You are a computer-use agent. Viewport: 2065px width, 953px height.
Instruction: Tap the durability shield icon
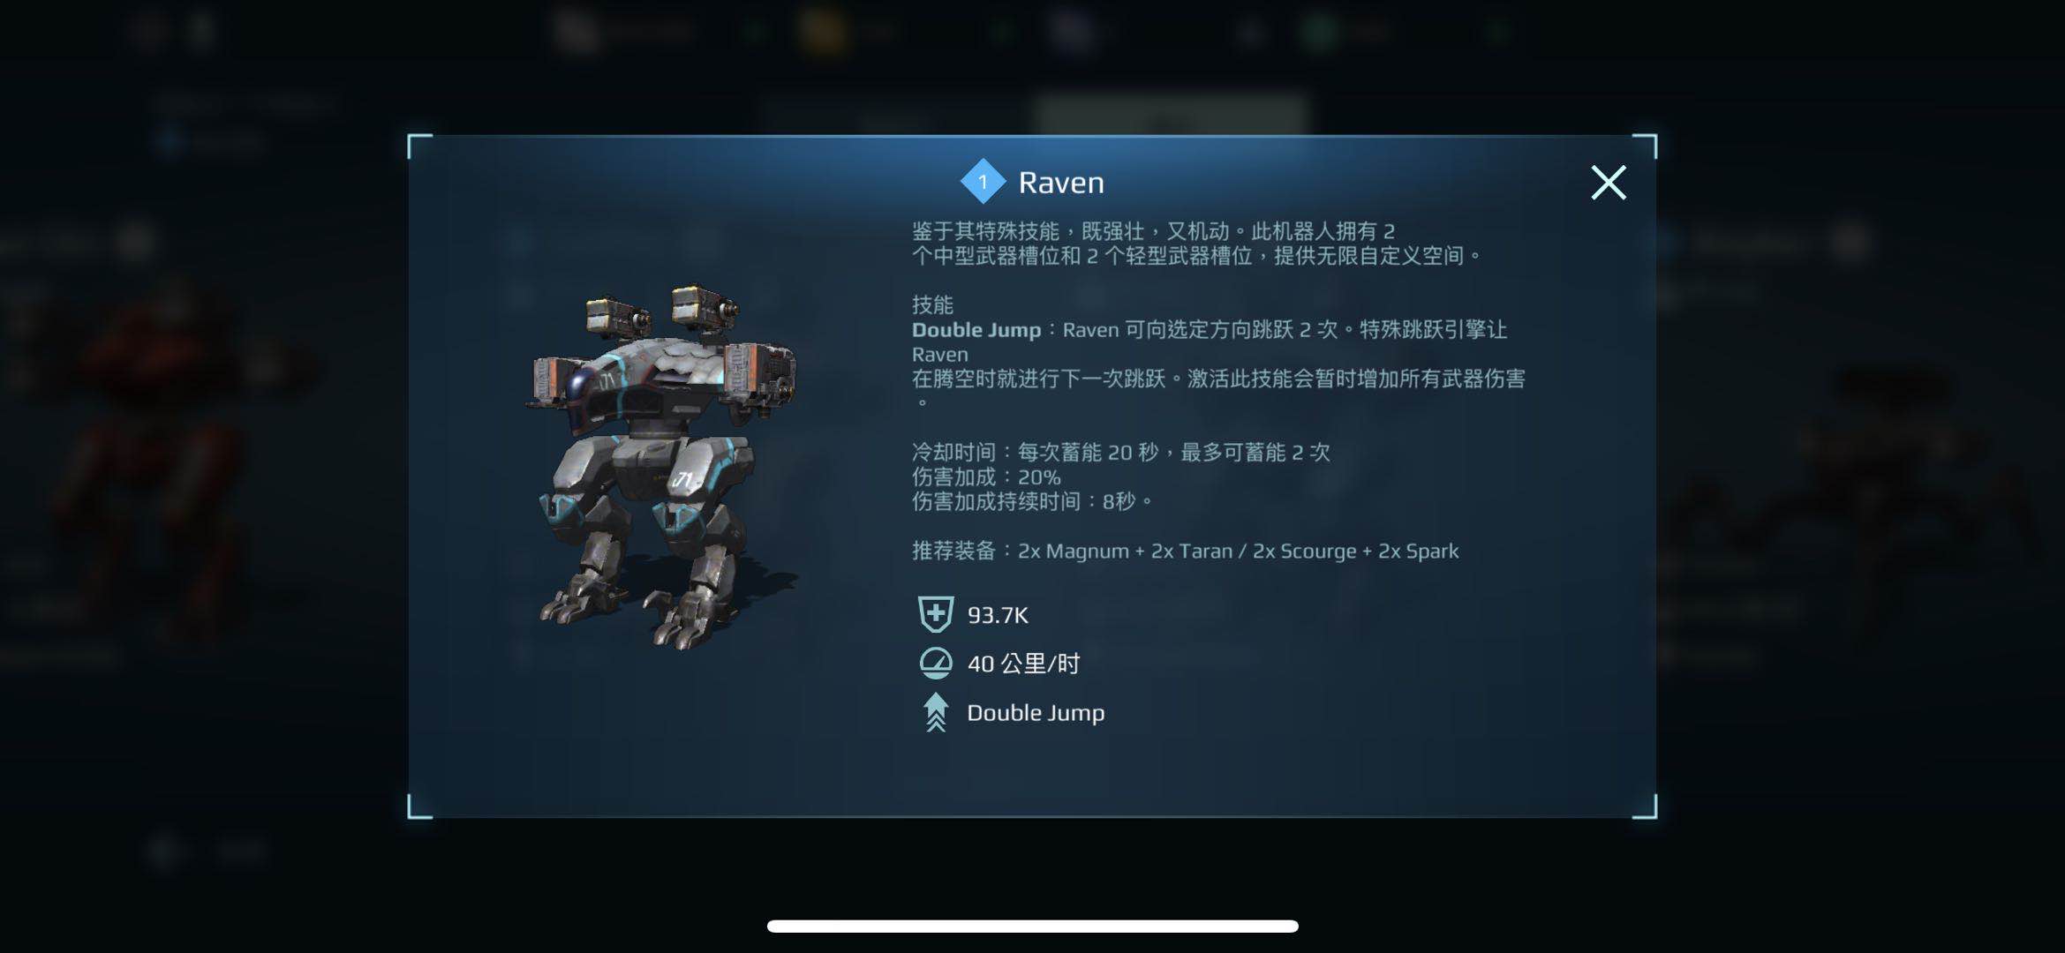(936, 614)
